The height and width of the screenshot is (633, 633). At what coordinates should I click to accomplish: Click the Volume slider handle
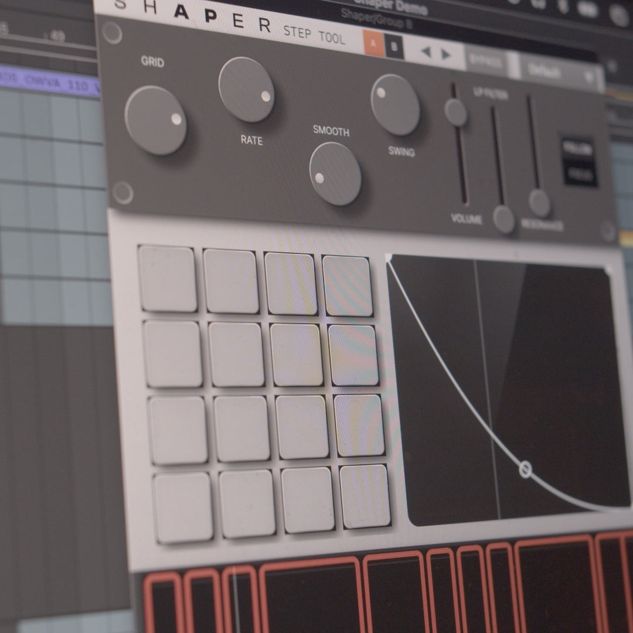click(x=455, y=113)
